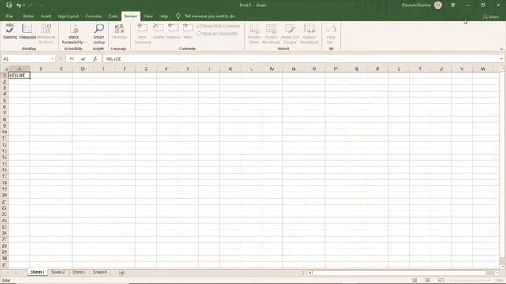Screen dimensions: 506x284
Task: Switch to Page Break Preview in the status bar
Action: (441, 280)
